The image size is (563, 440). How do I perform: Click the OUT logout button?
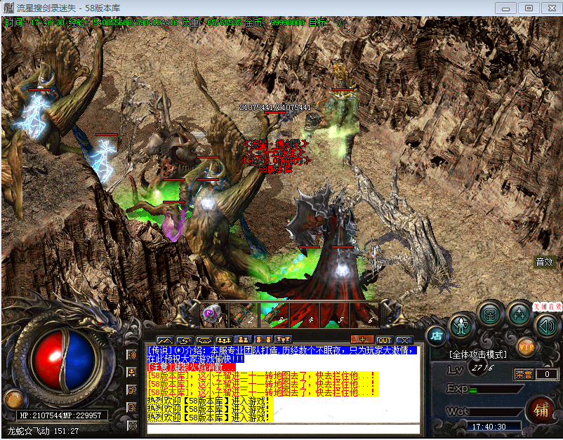(x=385, y=340)
